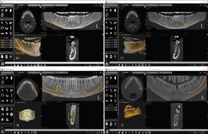Select the mandible jaw tool in panel d
The image size is (208, 134).
111,95
